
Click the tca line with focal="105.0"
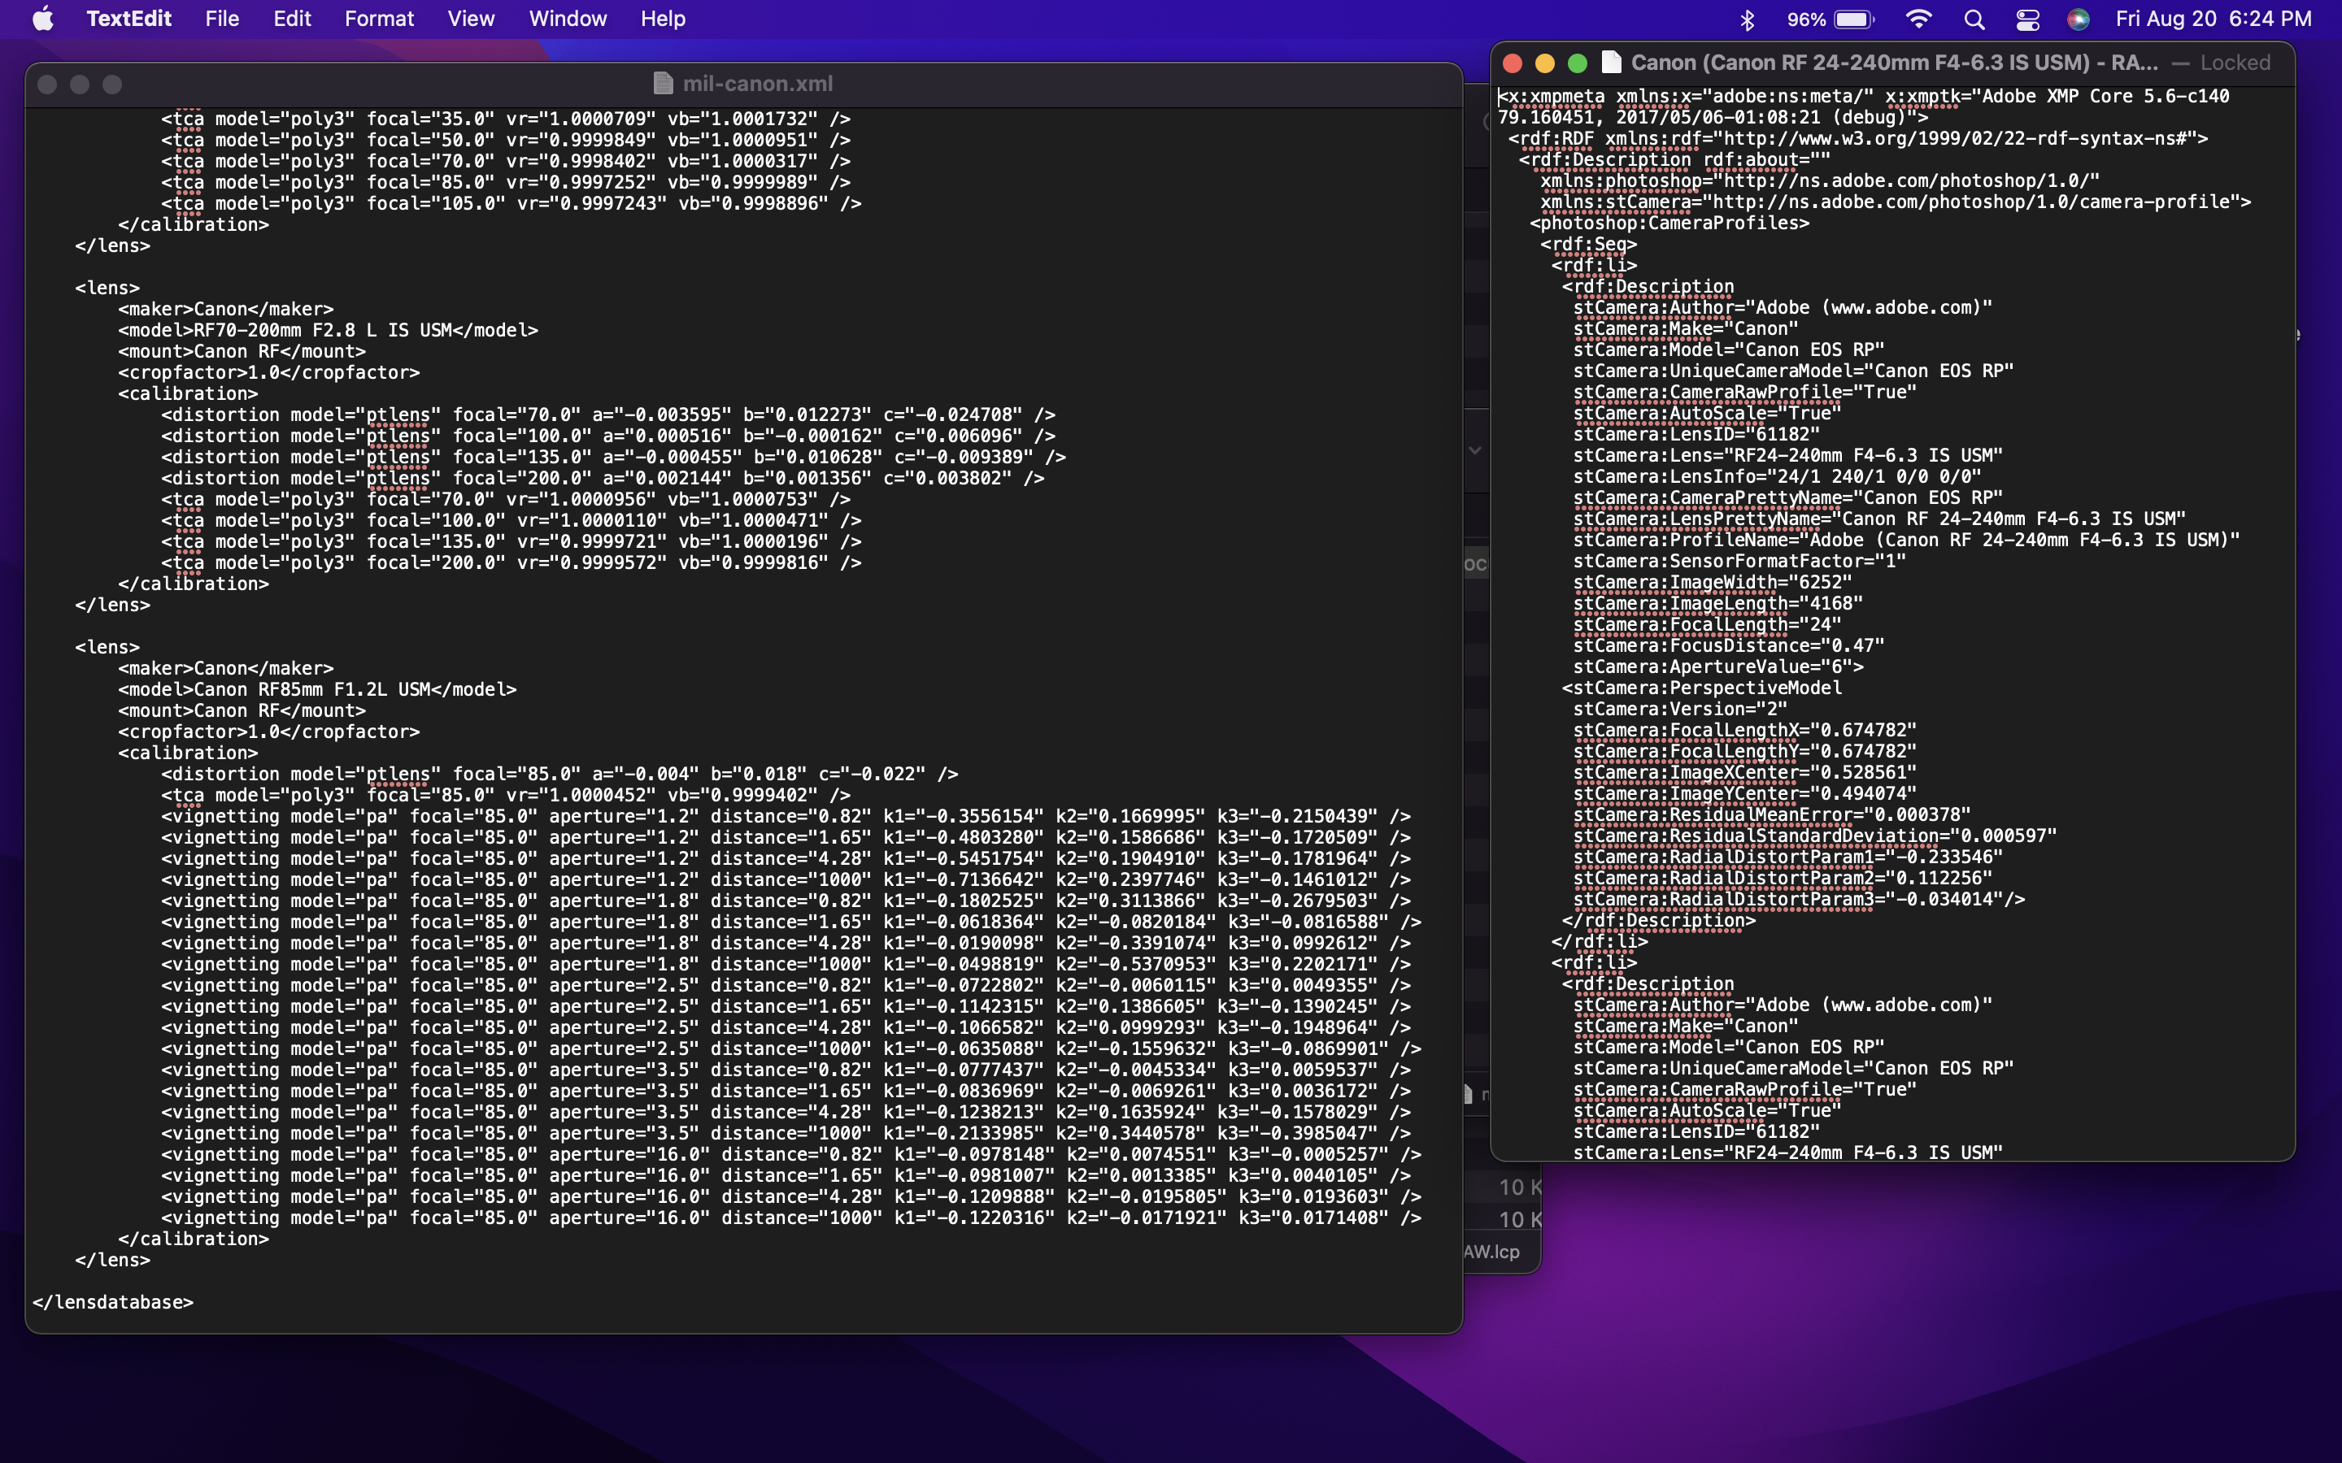click(x=511, y=203)
